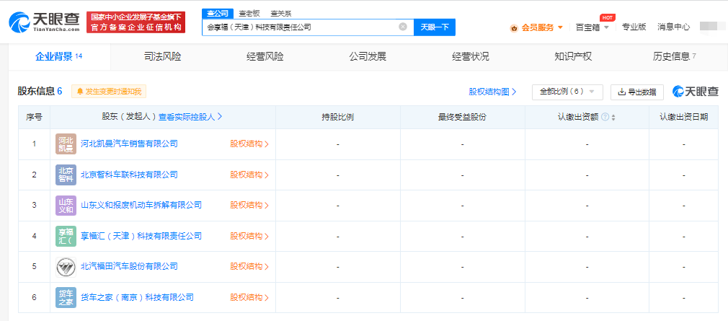Click the 享福汇 company logo icon

tap(66, 236)
